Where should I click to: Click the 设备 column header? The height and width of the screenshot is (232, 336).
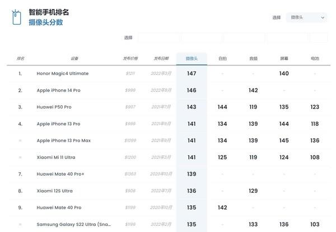74,58
